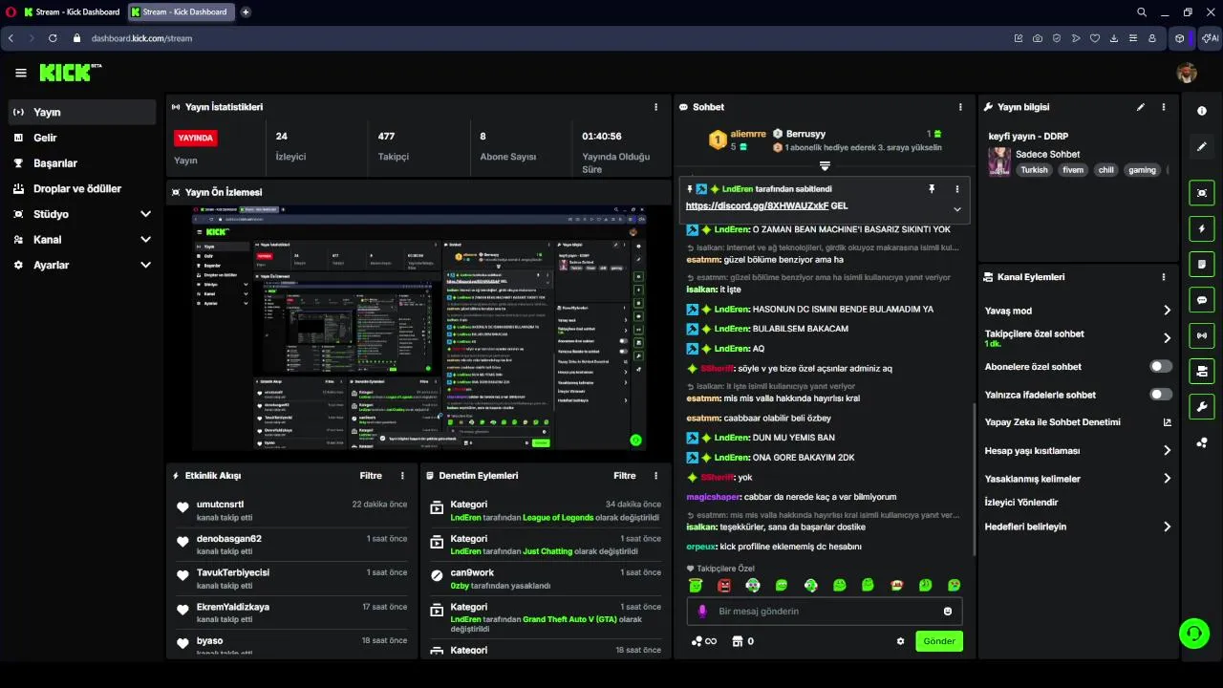This screenshot has width=1223, height=688.
Task: Open the Hesap yaşı kısıtlaması options arrow
Action: click(1167, 451)
